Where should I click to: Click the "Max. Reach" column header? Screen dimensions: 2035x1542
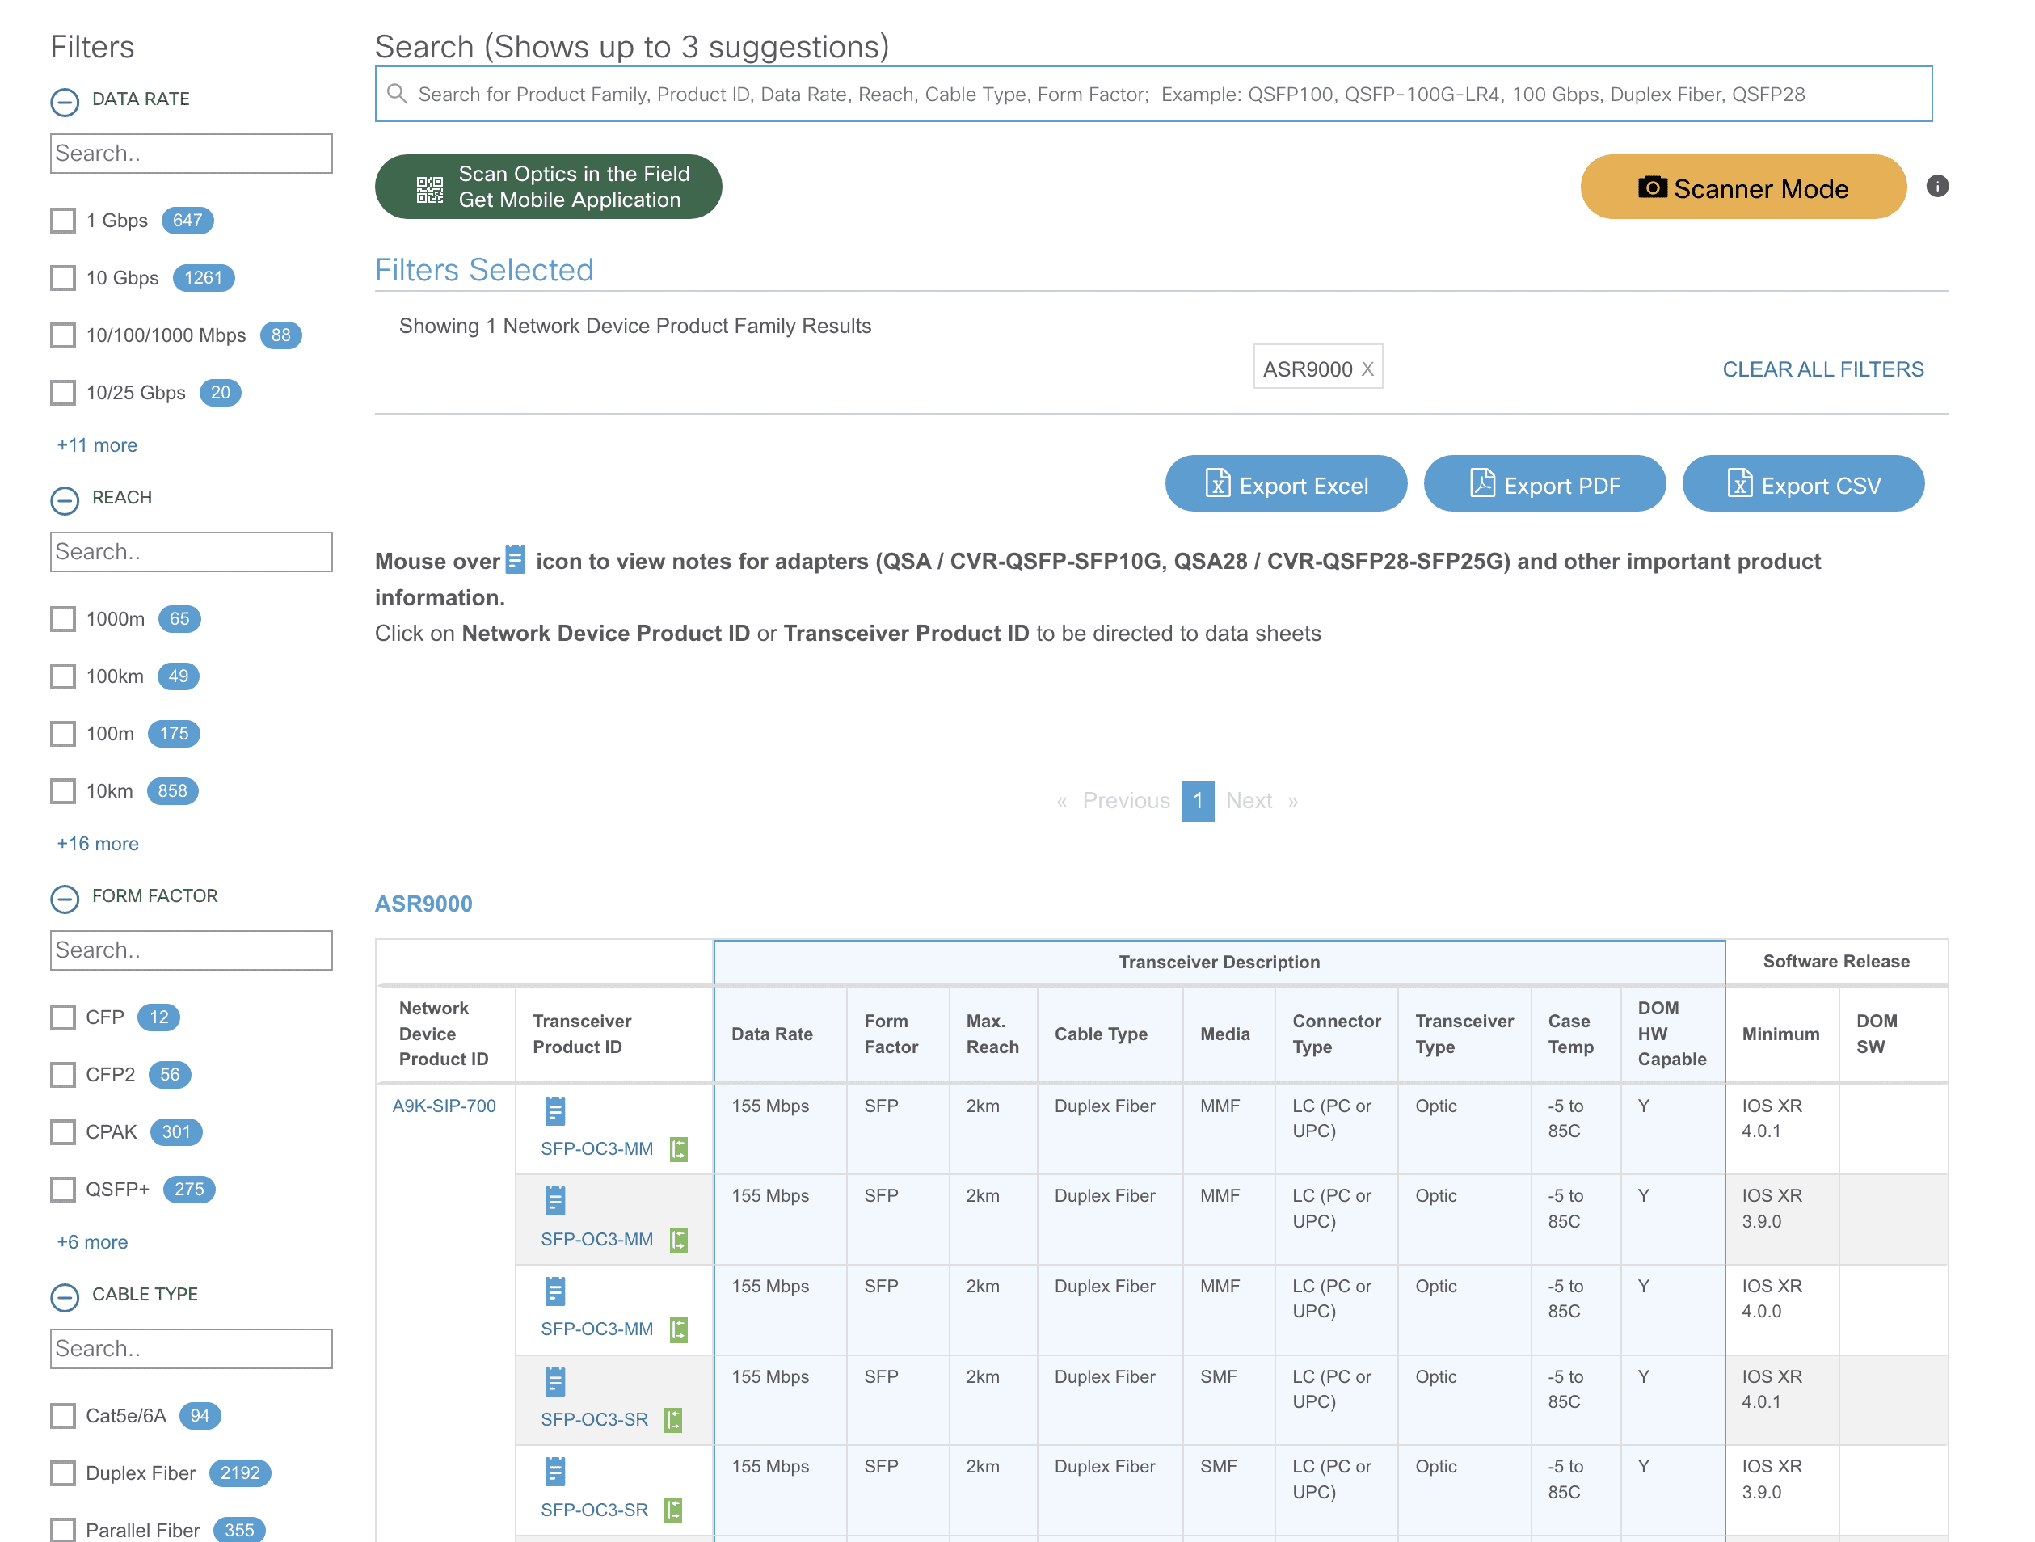tap(992, 1034)
